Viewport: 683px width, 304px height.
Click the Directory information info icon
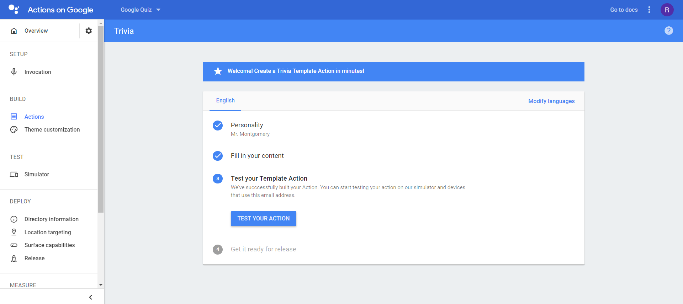tap(14, 219)
